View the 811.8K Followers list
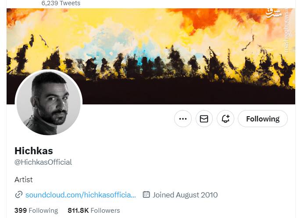 pyautogui.click(x=93, y=211)
